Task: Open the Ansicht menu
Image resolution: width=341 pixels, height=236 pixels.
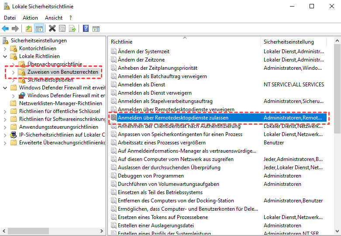Action: click(x=54, y=18)
